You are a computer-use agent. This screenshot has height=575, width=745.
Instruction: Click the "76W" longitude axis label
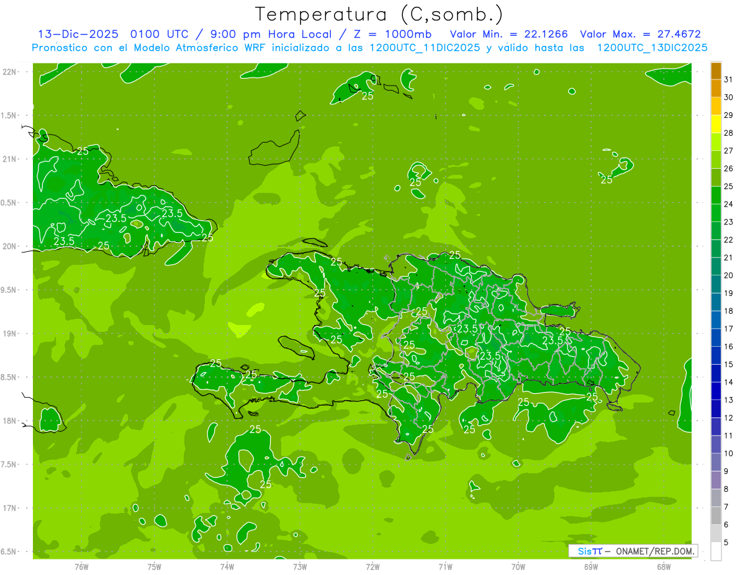click(81, 567)
